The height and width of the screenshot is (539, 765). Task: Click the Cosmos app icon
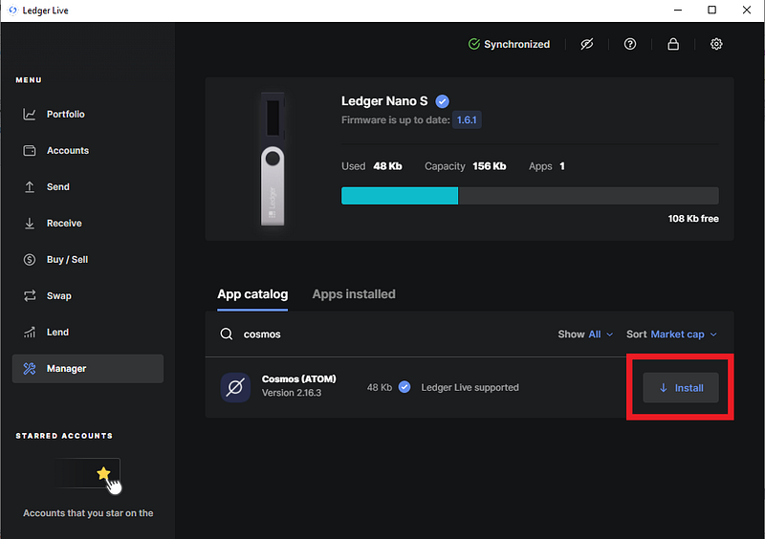(235, 388)
